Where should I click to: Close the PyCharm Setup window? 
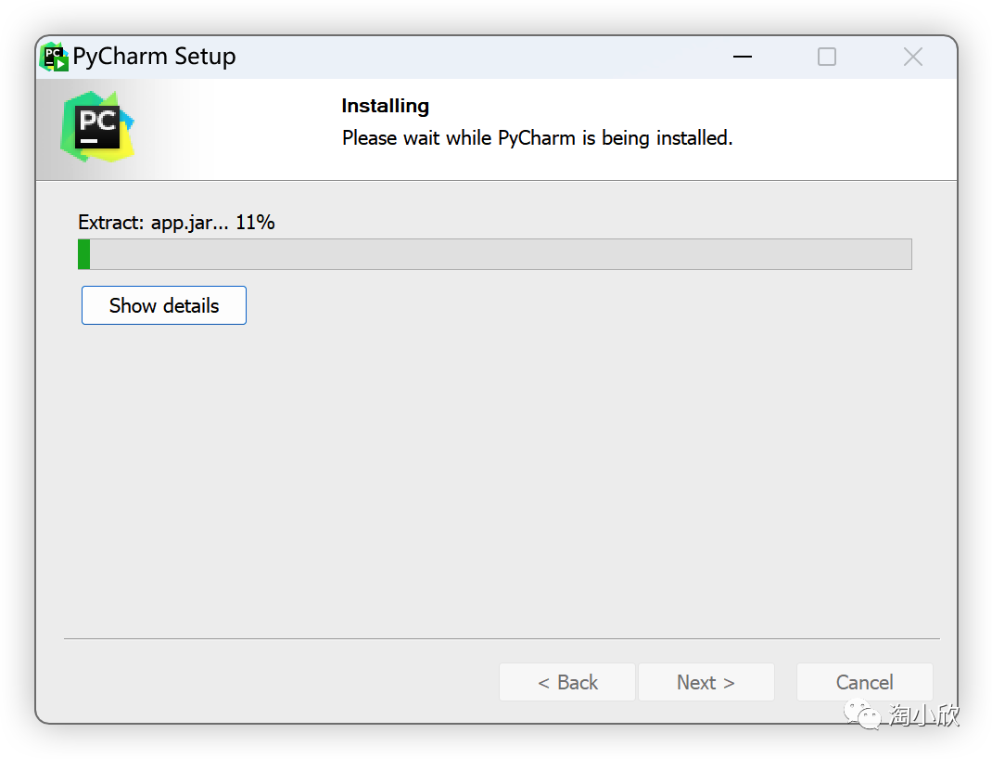[x=912, y=57]
